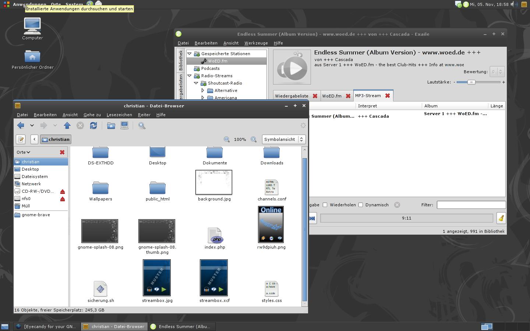Refresh the file browser with the reload icon

(93, 125)
